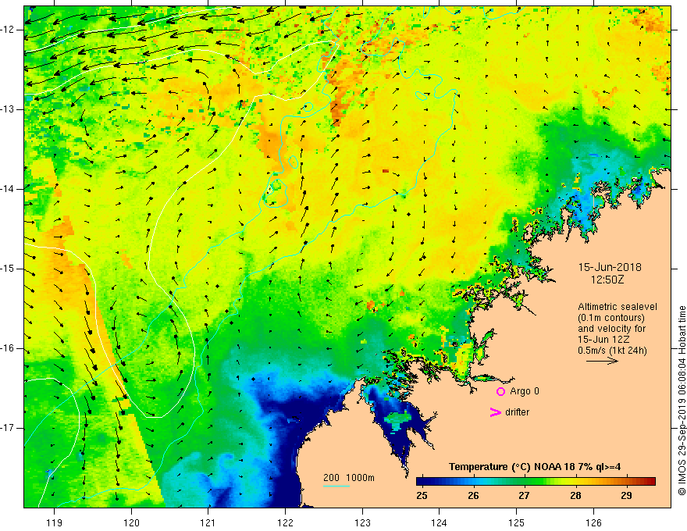
Task: Click the longitude axis label 122
Action: point(285,522)
